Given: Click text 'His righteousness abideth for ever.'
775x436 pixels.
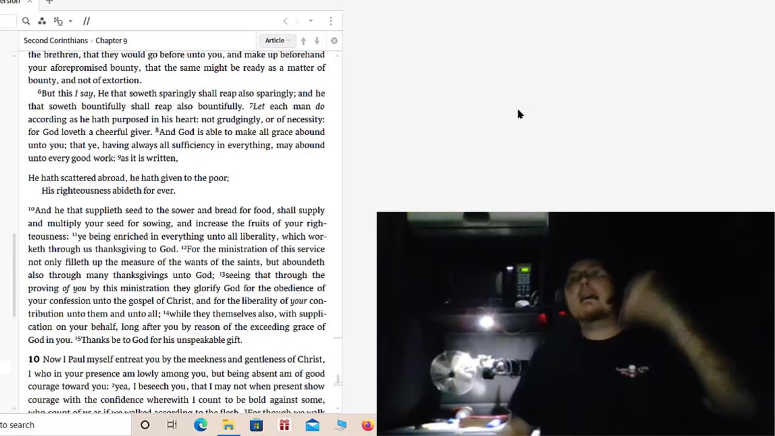Looking at the screenshot, I should (108, 191).
